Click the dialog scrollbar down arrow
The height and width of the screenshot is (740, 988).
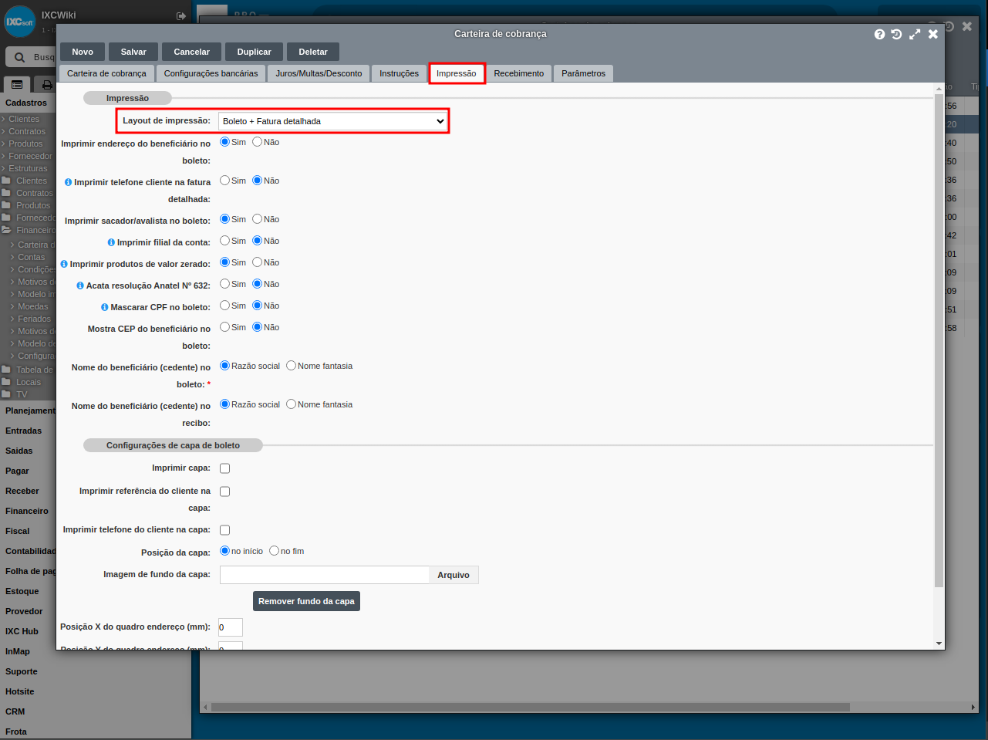pos(939,644)
